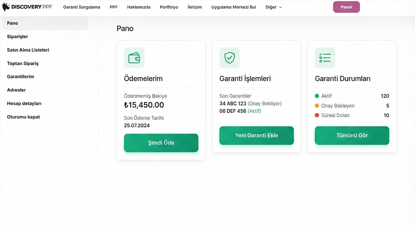Open Garanti Sorgulama in top navigation
This screenshot has height=226, width=415.
(x=82, y=7)
